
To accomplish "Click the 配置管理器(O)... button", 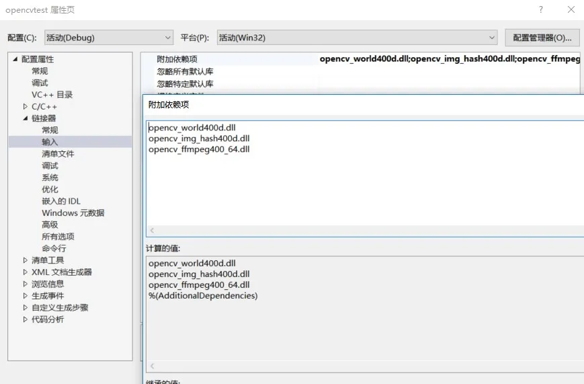I will click(542, 38).
